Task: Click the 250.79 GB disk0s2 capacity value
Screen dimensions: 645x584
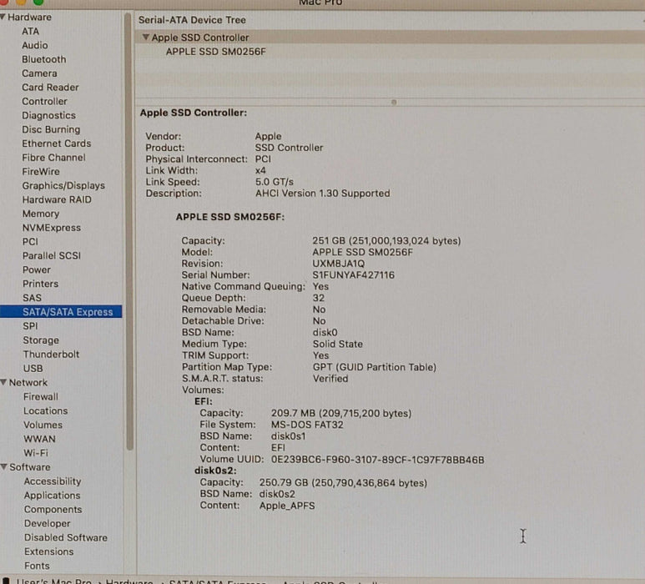Action: (x=343, y=482)
